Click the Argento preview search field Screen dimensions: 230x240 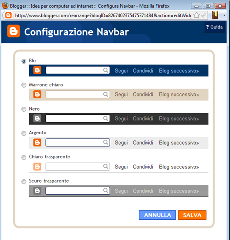(78, 143)
